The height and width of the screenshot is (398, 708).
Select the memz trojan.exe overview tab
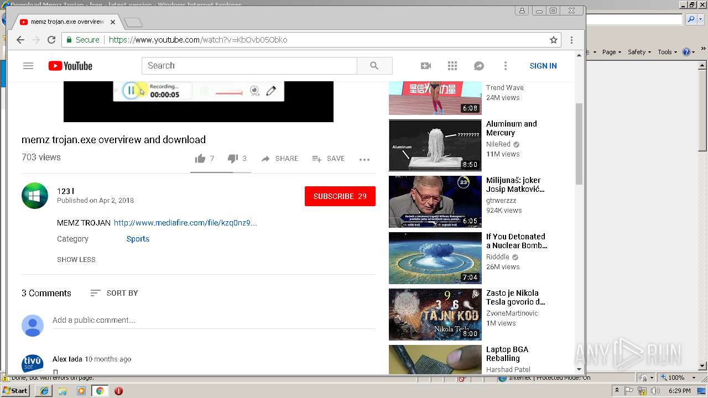coord(67,22)
